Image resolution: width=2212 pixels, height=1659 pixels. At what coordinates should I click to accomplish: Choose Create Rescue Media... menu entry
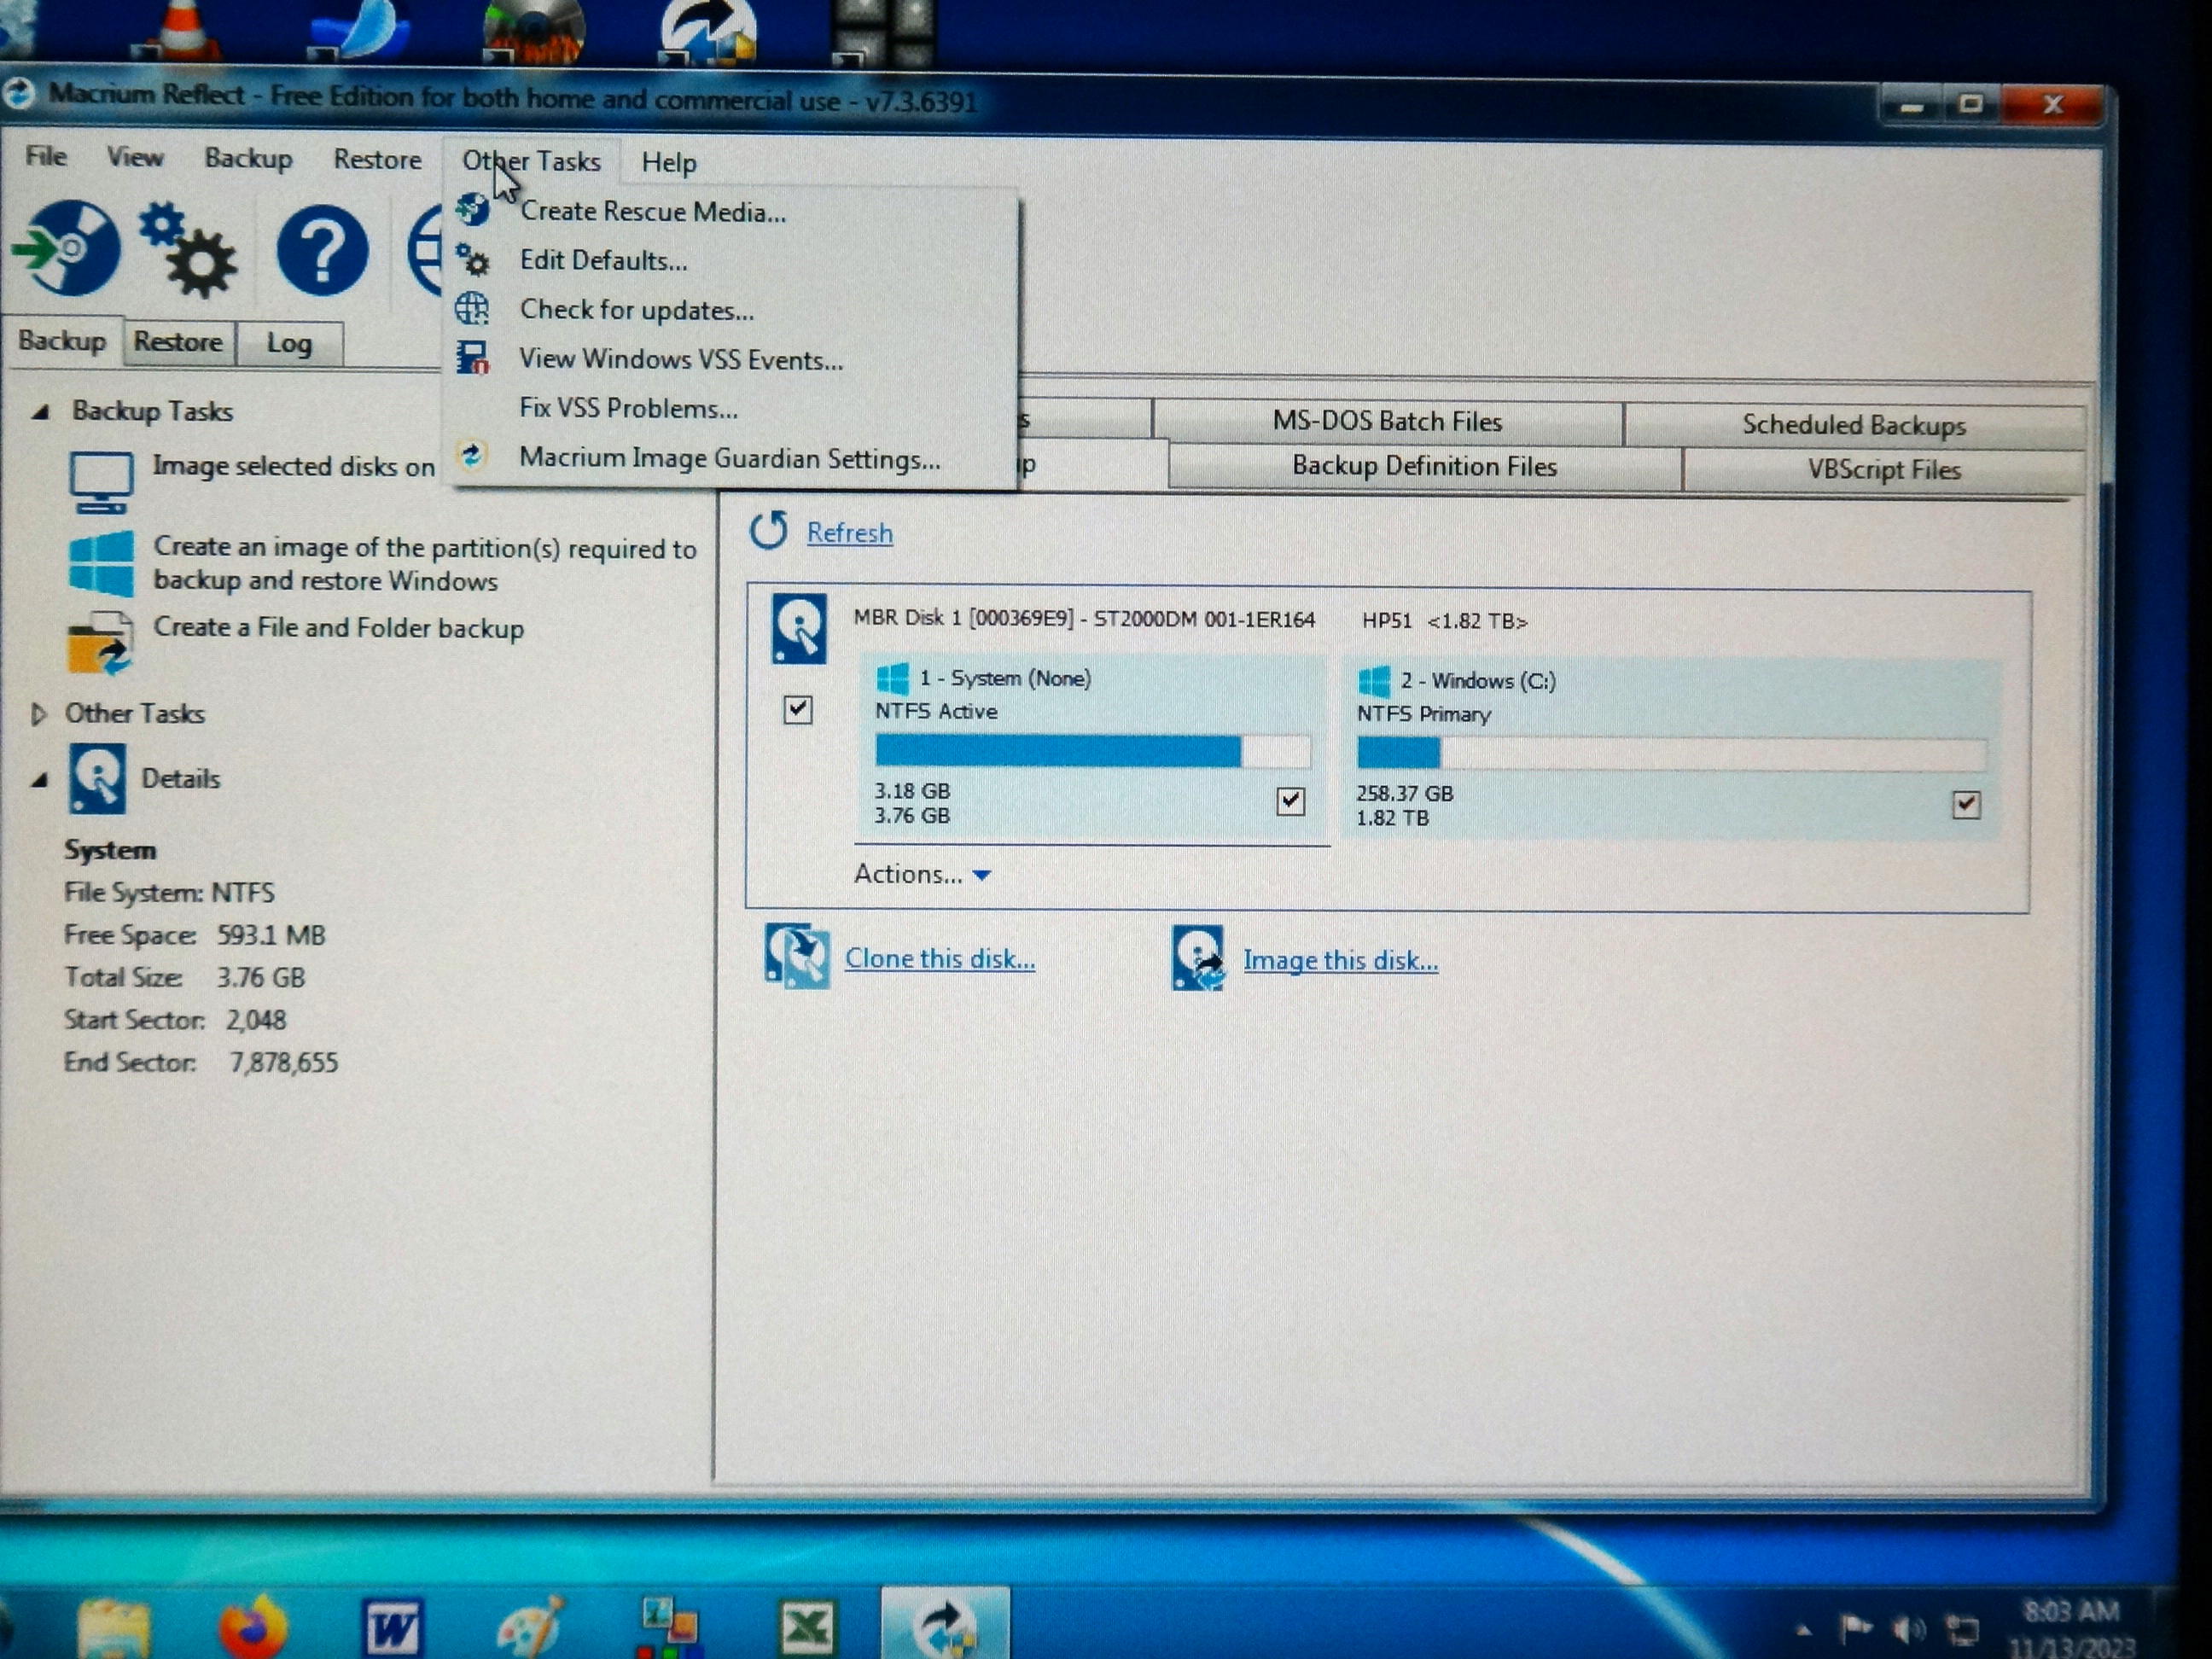[x=731, y=211]
